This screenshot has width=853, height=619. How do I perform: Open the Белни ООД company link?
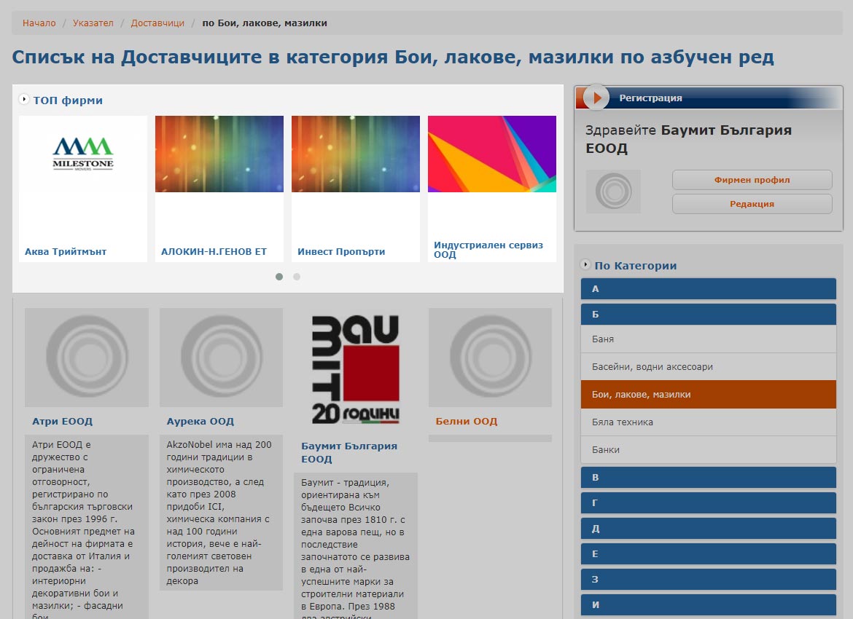click(466, 421)
